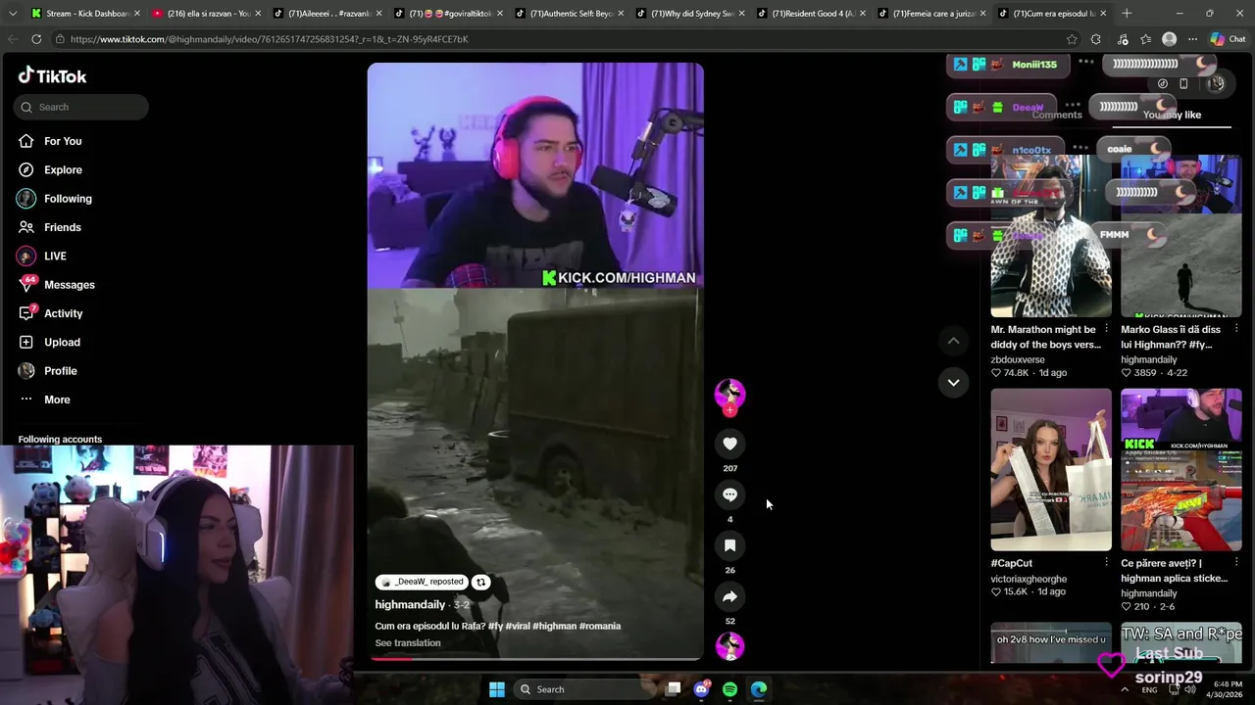
Task: Like the video with heart icon
Action: coord(729,444)
